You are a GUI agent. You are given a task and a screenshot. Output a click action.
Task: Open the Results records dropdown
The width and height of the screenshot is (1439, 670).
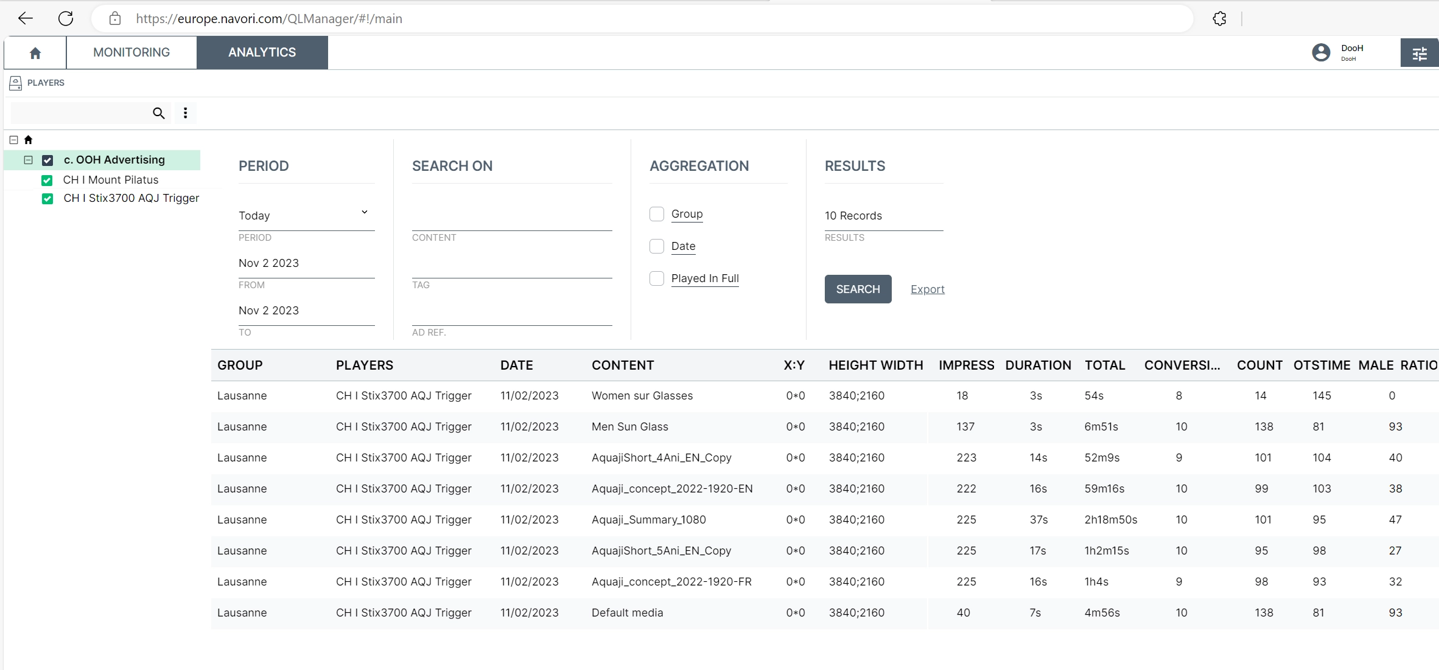(x=883, y=216)
